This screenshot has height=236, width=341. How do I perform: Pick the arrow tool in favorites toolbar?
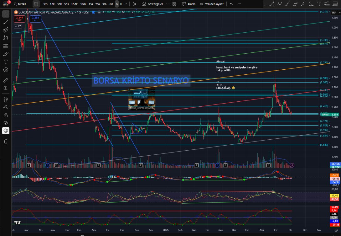303,4
